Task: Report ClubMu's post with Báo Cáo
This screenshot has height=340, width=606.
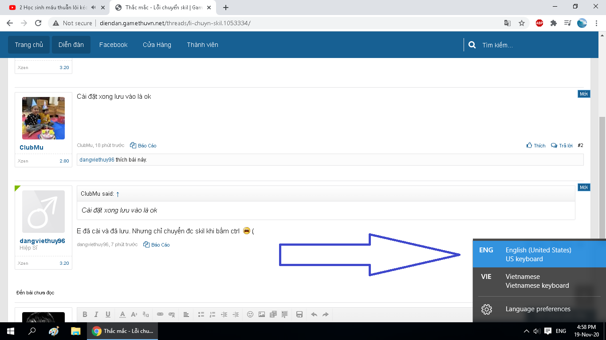Action: click(143, 146)
